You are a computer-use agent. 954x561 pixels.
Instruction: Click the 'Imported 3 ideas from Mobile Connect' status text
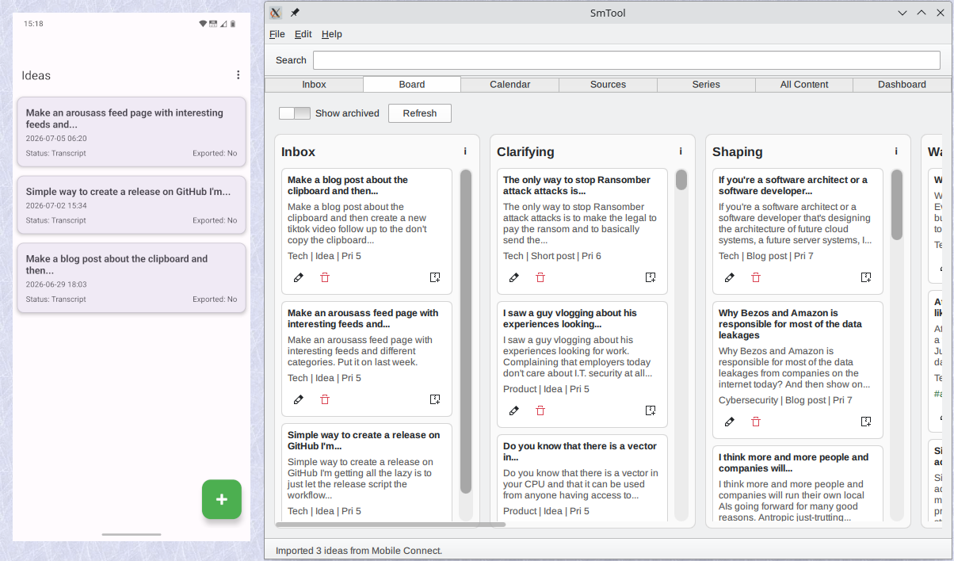click(359, 551)
